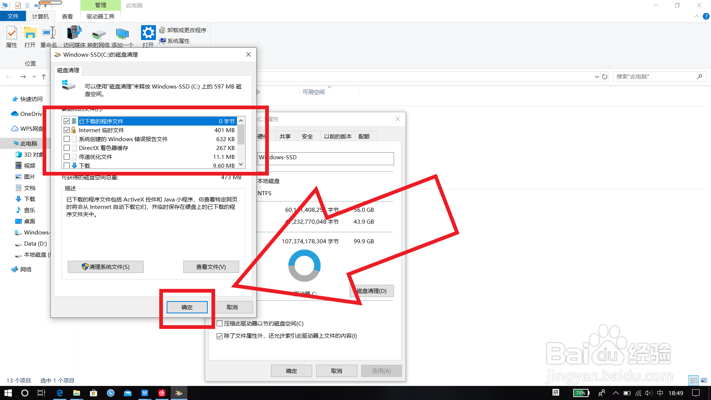Show hidden tray icons chevron
The image size is (711, 400).
615,393
